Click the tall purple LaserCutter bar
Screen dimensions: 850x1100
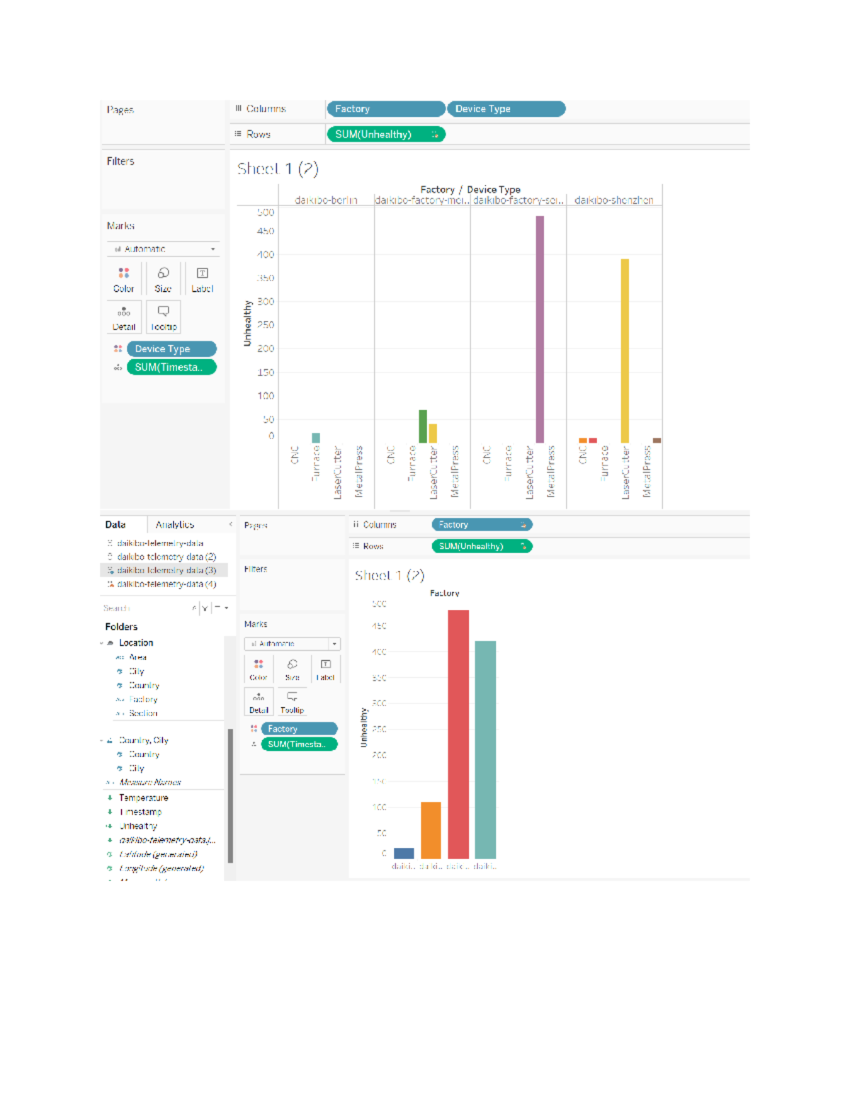540,329
